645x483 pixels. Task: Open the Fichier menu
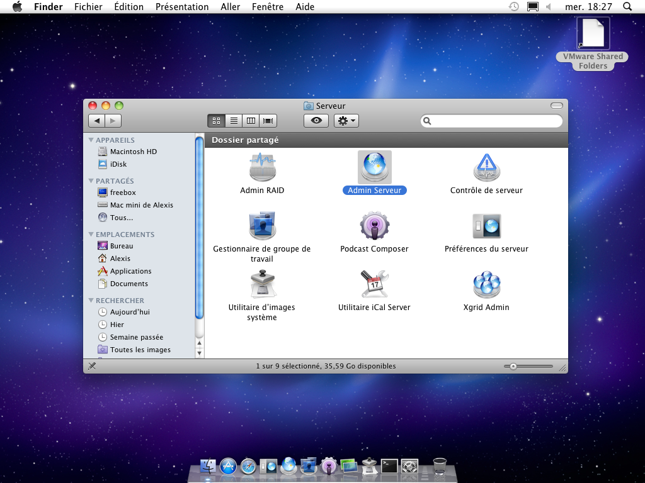tap(88, 6)
